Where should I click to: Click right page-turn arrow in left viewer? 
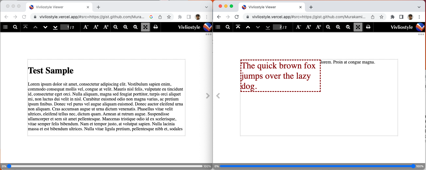coord(208,96)
